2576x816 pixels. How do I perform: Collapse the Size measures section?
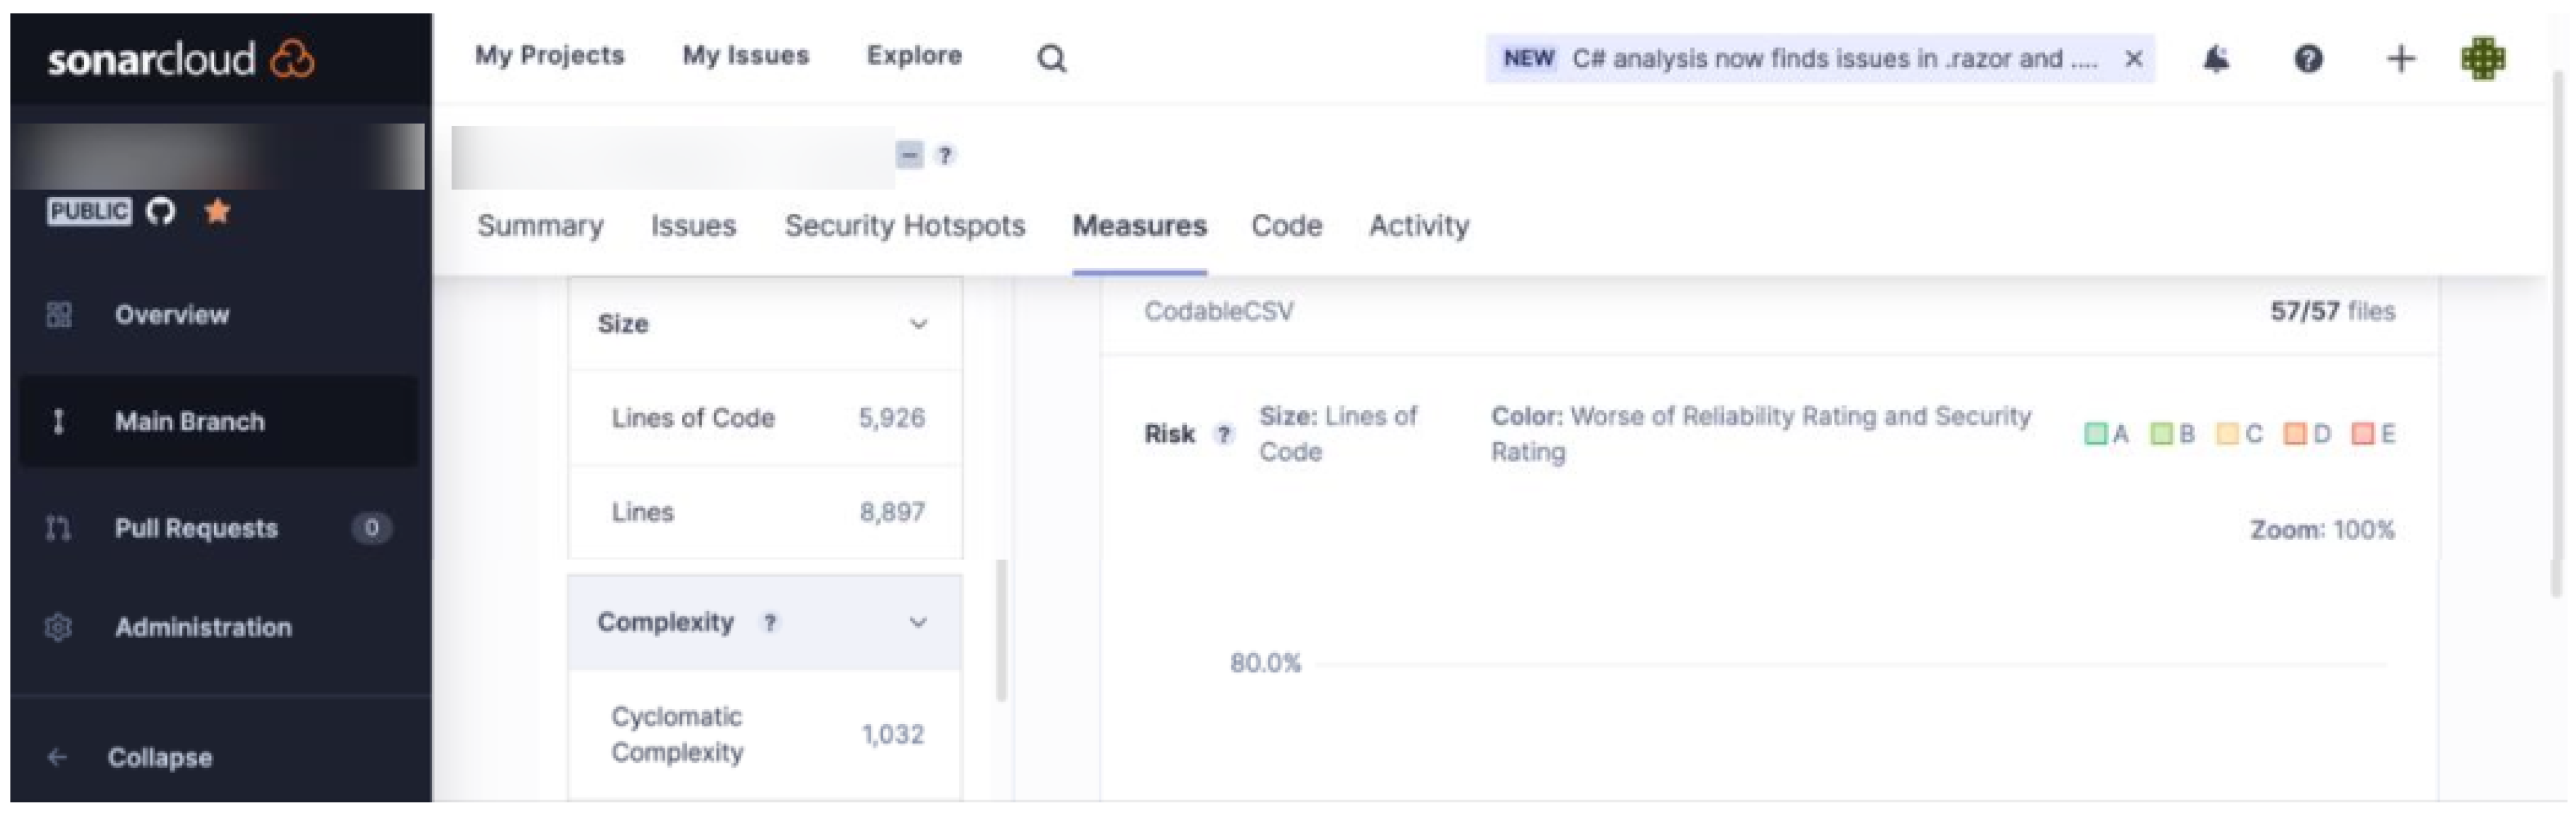(x=918, y=324)
